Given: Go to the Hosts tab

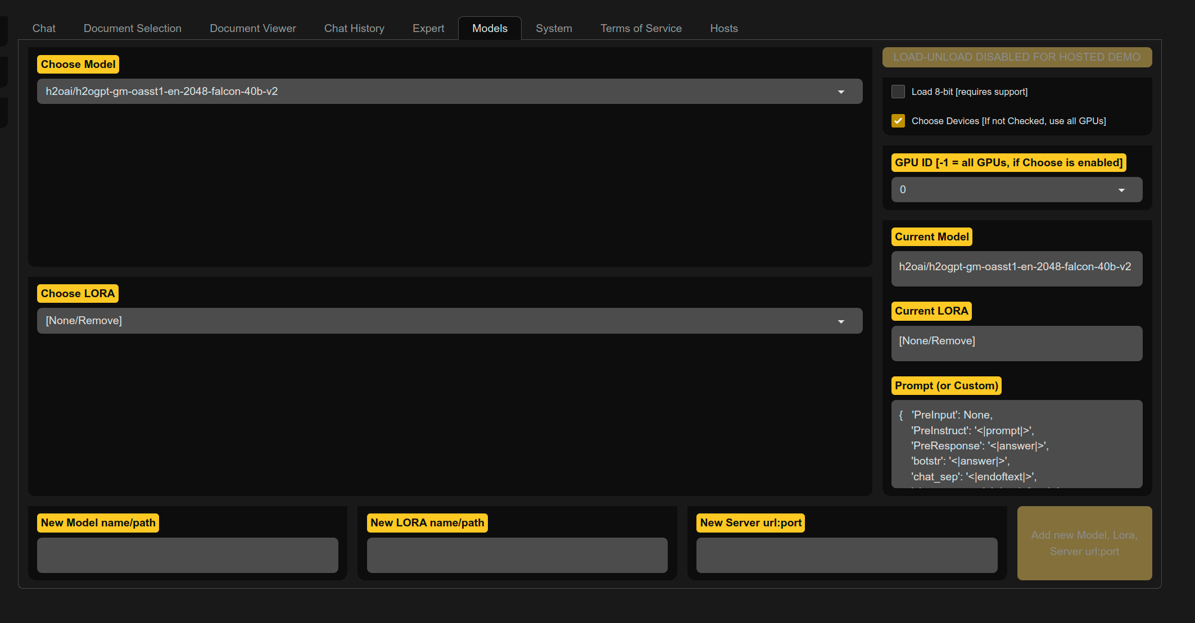Looking at the screenshot, I should 724,28.
